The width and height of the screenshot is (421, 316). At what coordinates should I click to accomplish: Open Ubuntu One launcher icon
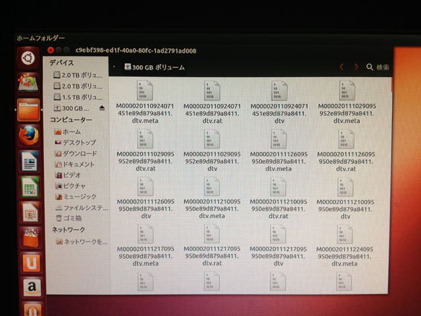[x=32, y=263]
